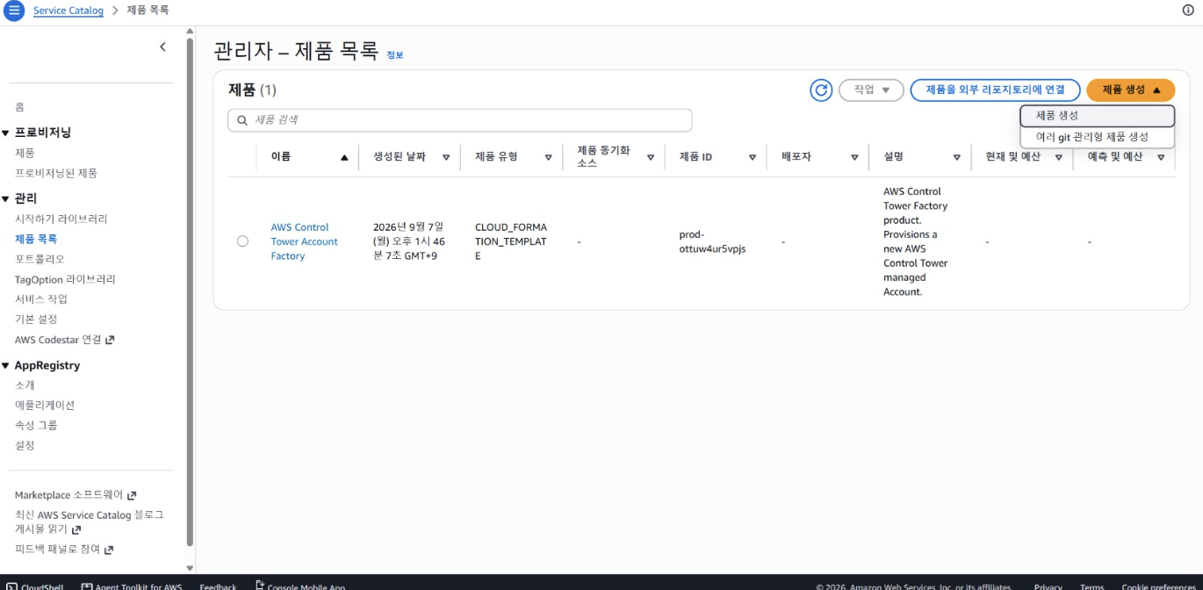Image resolution: width=1203 pixels, height=590 pixels.
Task: Open 소개 under AppRegistry
Action: click(25, 385)
